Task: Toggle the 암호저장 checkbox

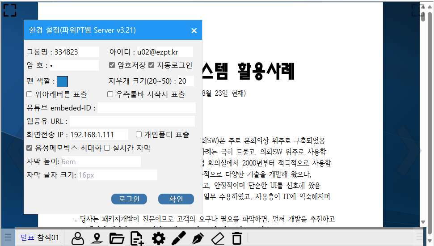Action: click(x=112, y=65)
